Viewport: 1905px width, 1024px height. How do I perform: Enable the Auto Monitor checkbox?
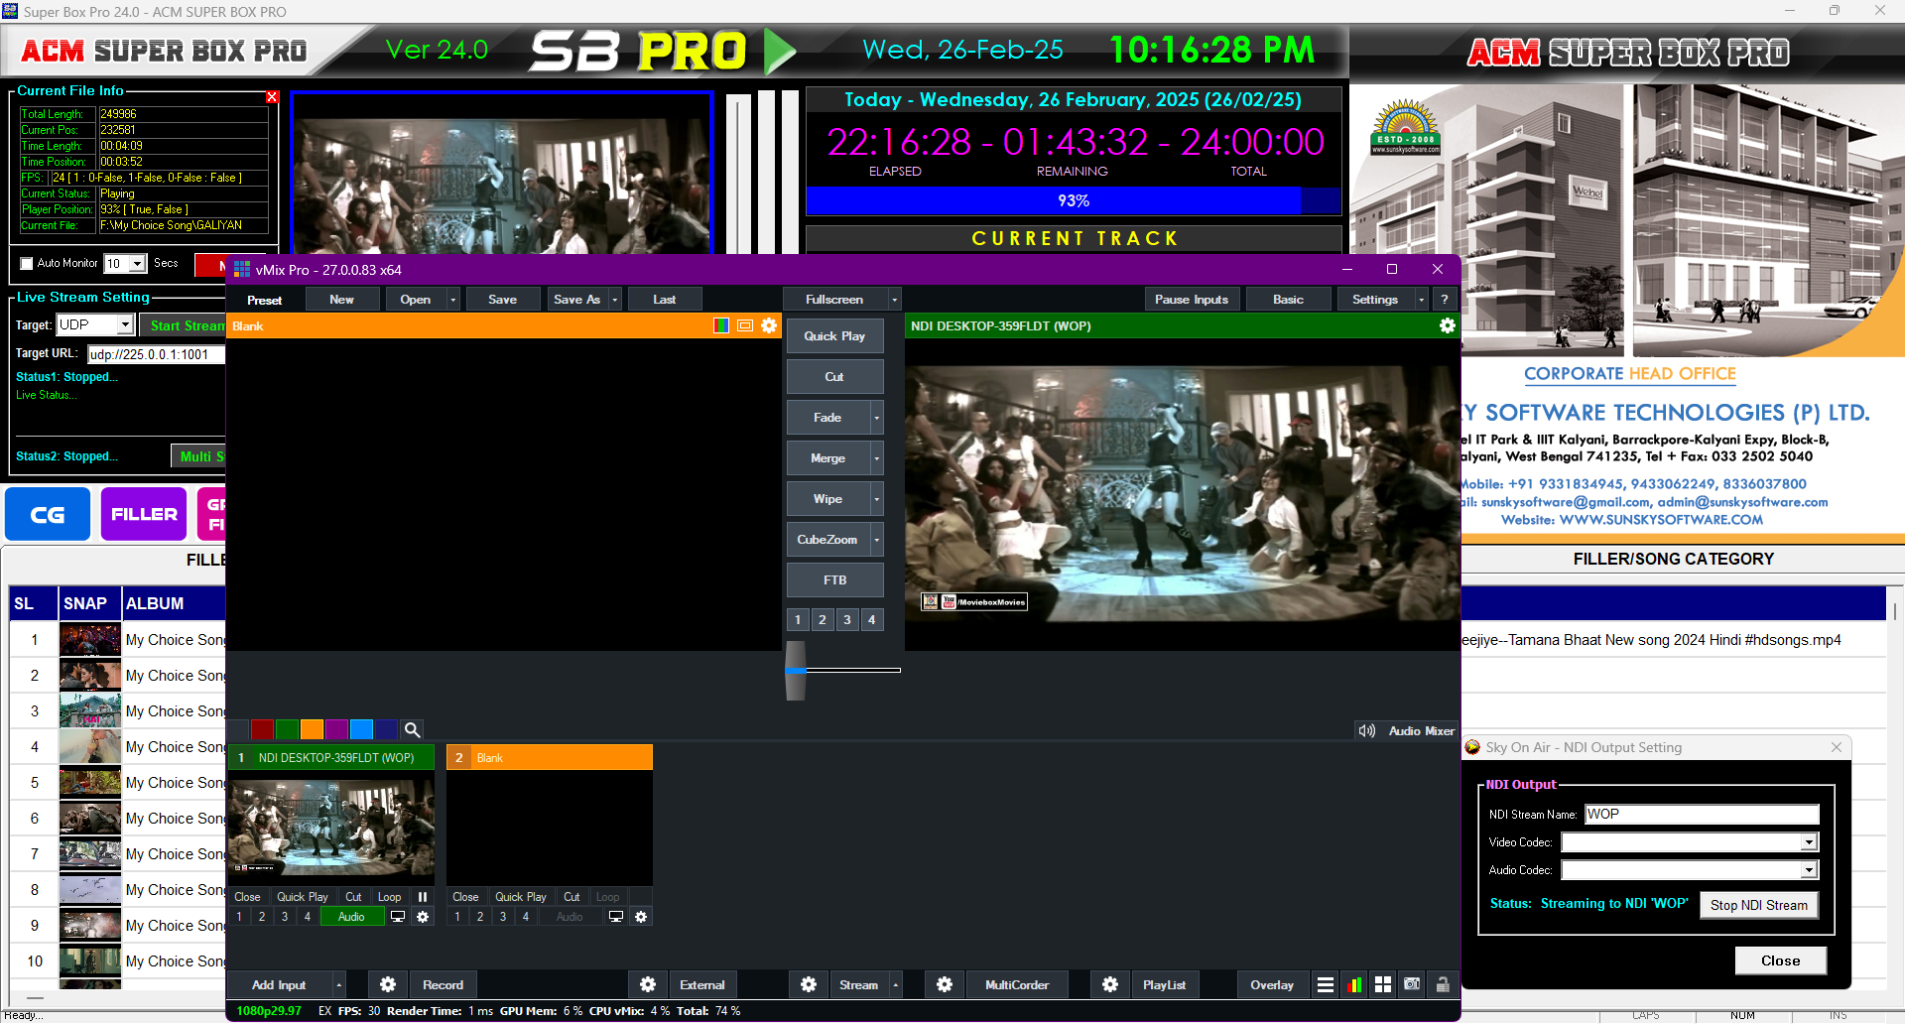(x=27, y=264)
